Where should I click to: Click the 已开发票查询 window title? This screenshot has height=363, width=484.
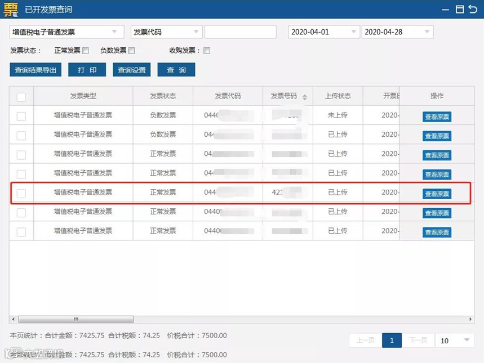[48, 10]
